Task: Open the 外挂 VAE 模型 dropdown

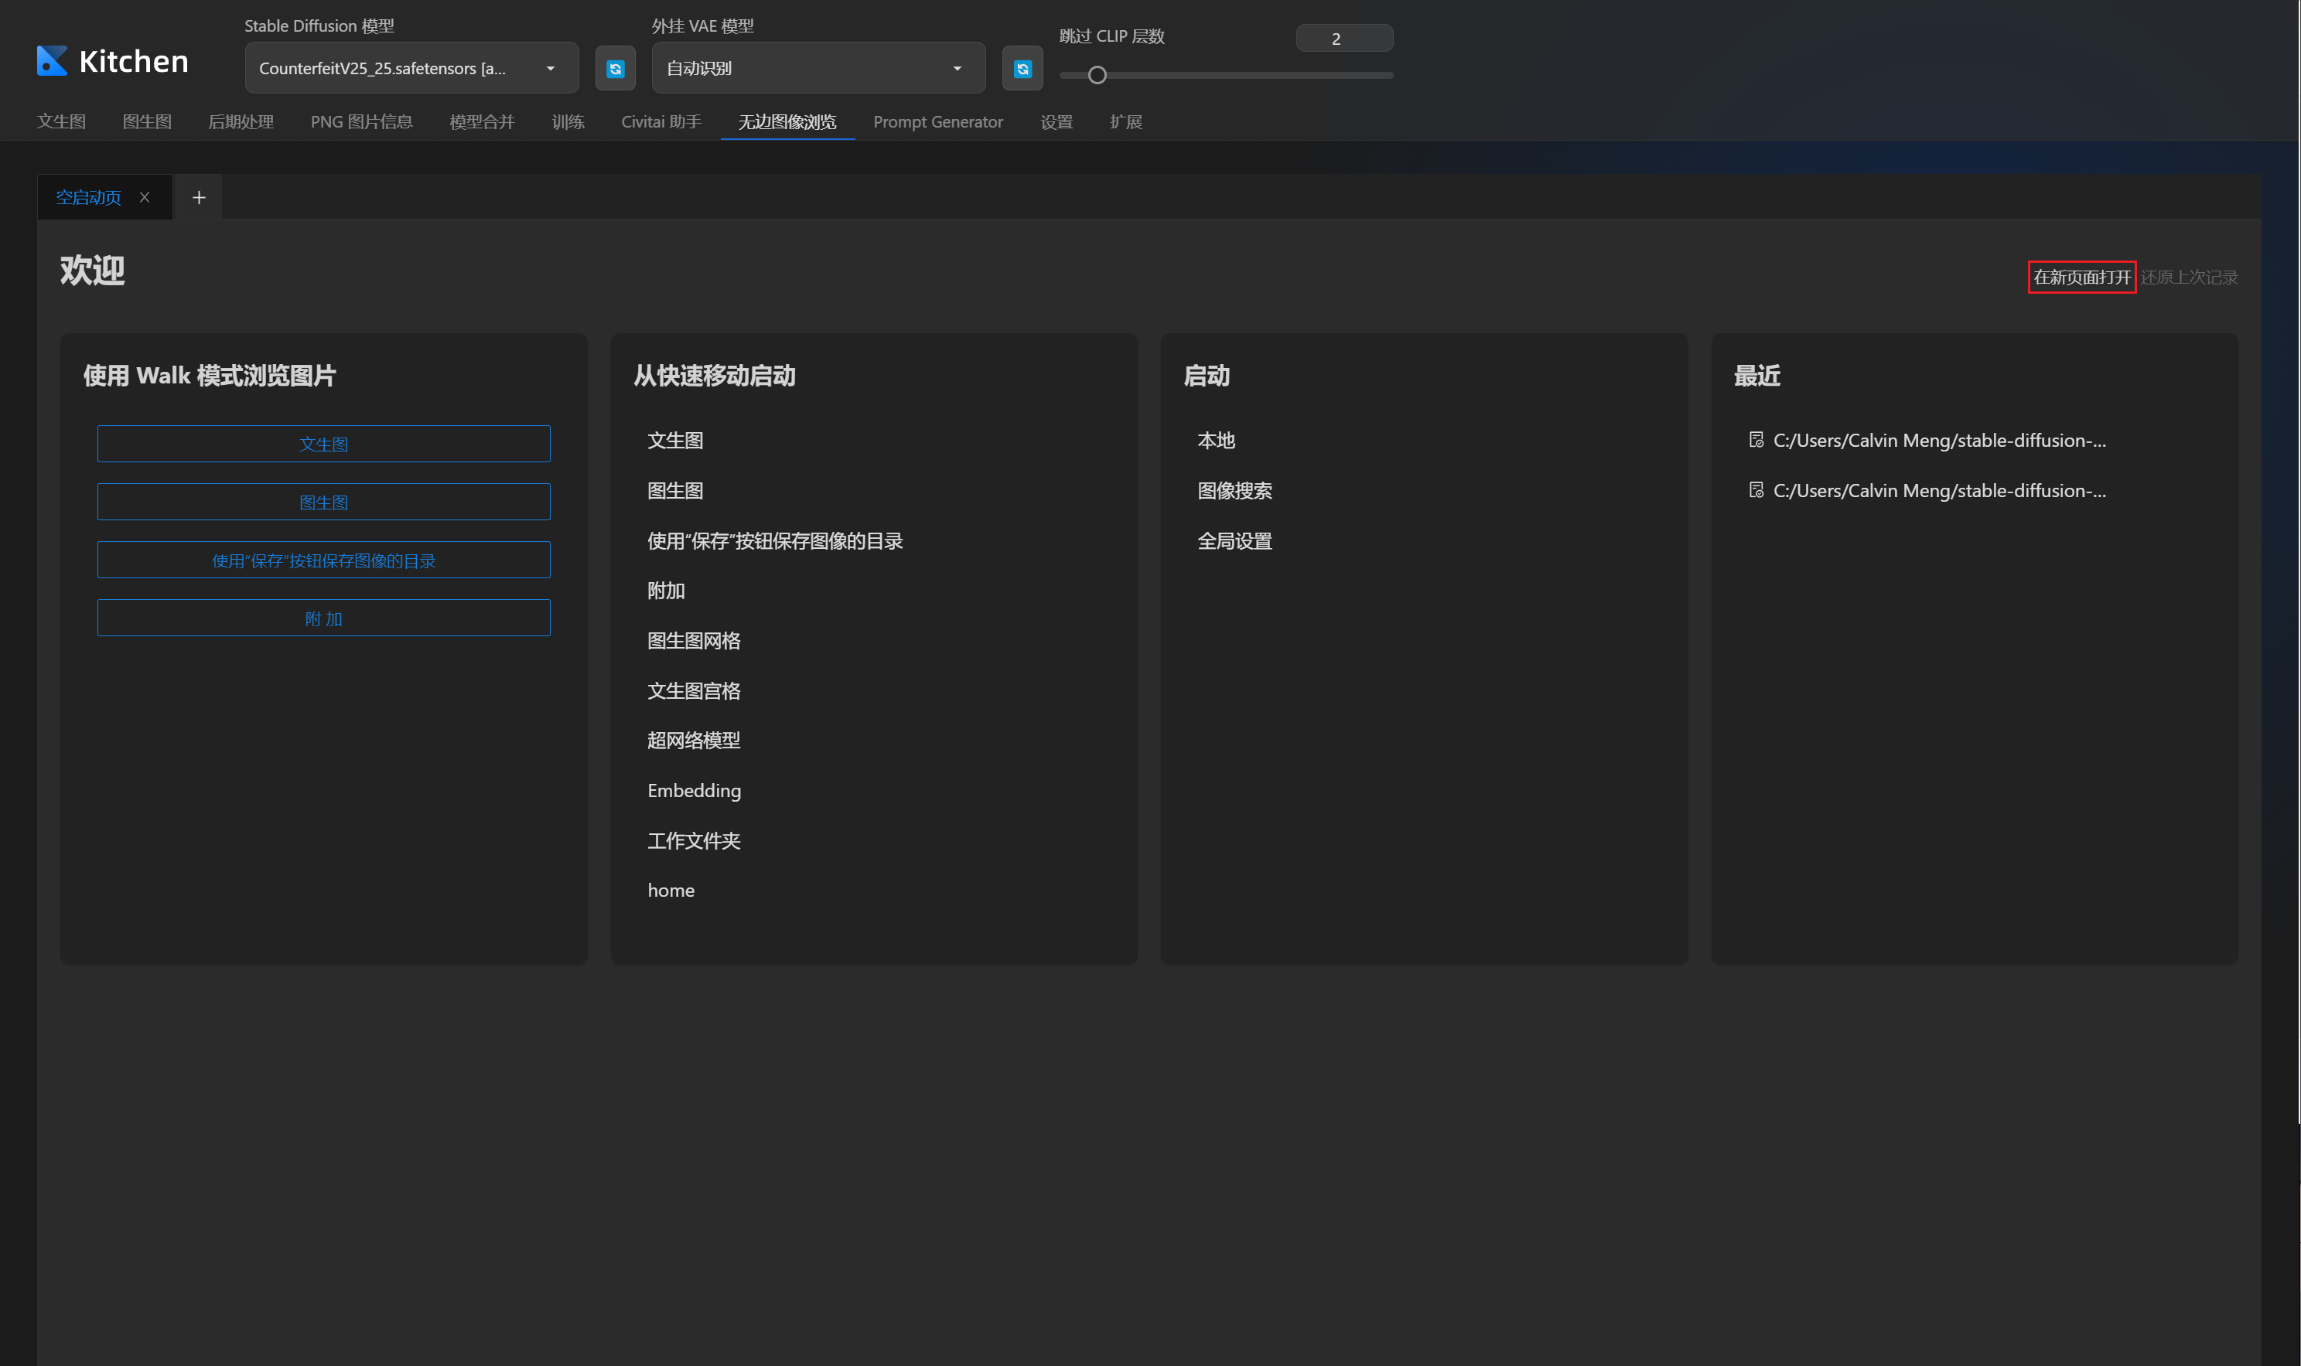Action: click(x=957, y=68)
